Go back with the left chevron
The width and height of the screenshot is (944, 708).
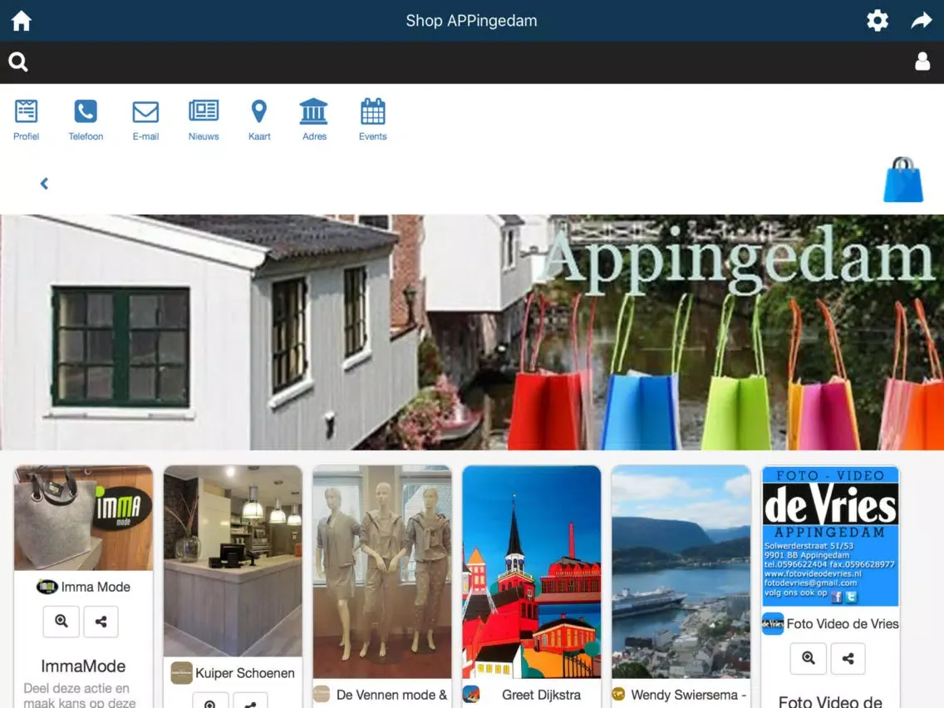pos(44,184)
